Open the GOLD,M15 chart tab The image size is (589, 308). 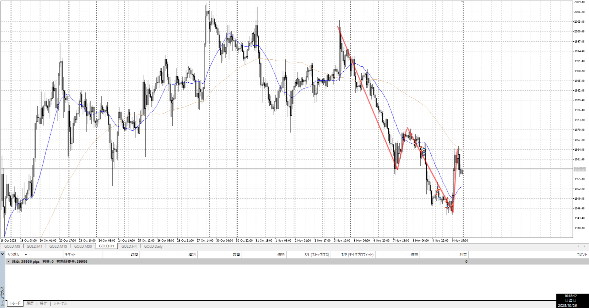[58, 246]
